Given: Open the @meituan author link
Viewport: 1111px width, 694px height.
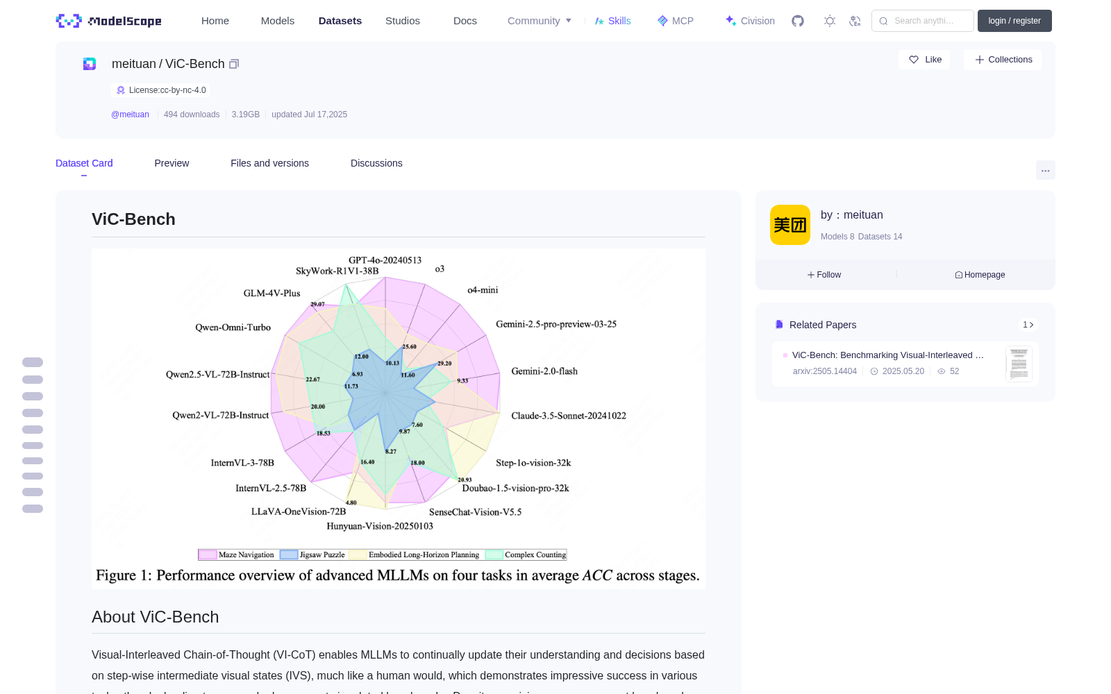Looking at the screenshot, I should [x=130, y=115].
